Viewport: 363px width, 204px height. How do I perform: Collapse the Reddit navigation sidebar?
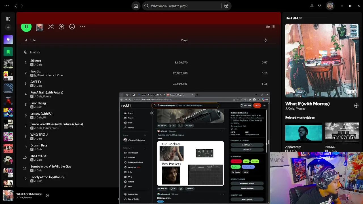click(x=152, y=113)
